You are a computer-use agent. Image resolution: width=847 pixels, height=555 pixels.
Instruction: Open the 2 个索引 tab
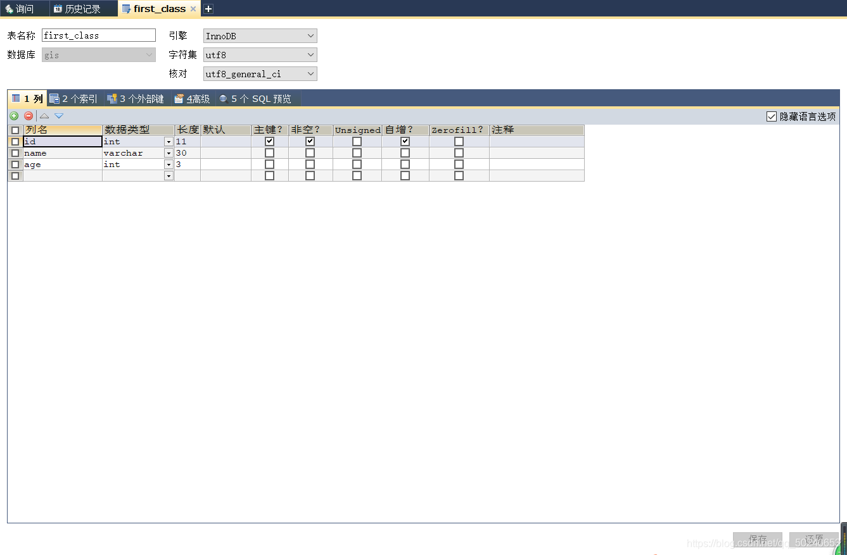74,99
